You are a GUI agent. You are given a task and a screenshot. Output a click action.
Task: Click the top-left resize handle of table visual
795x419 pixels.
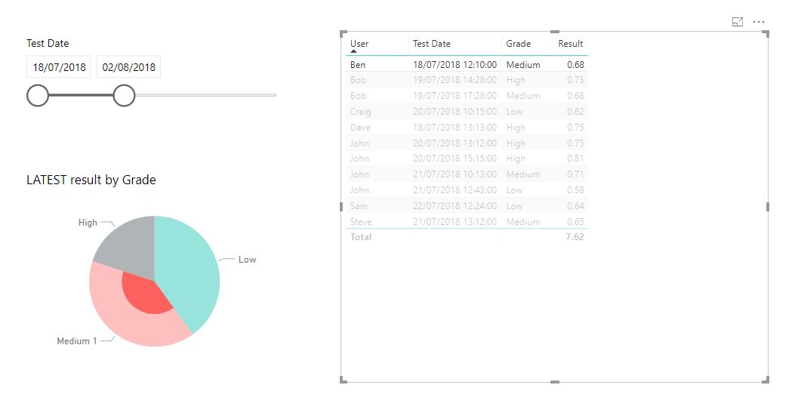344,33
